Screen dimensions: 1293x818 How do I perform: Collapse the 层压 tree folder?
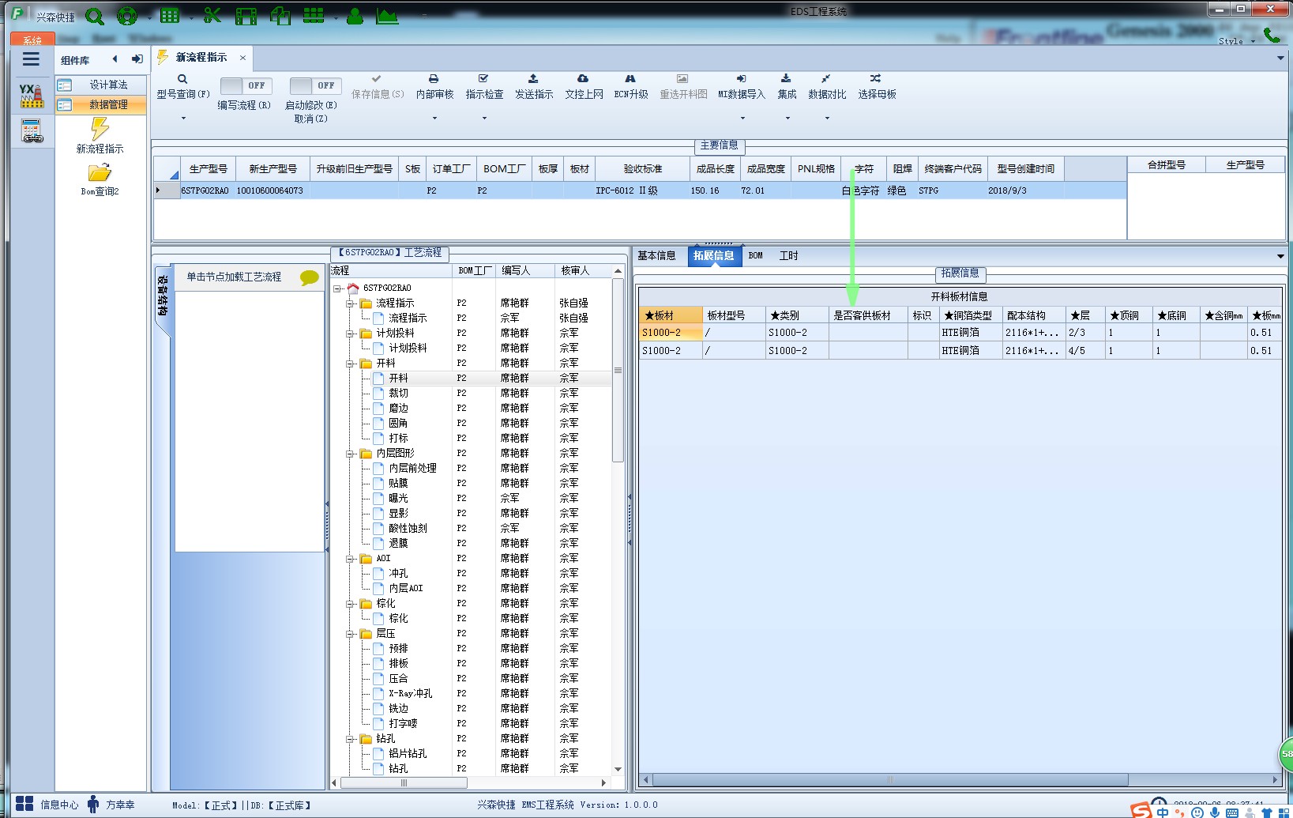(x=350, y=634)
